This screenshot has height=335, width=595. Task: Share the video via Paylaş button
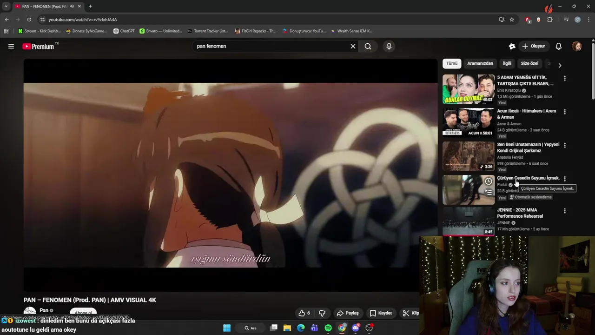point(348,313)
